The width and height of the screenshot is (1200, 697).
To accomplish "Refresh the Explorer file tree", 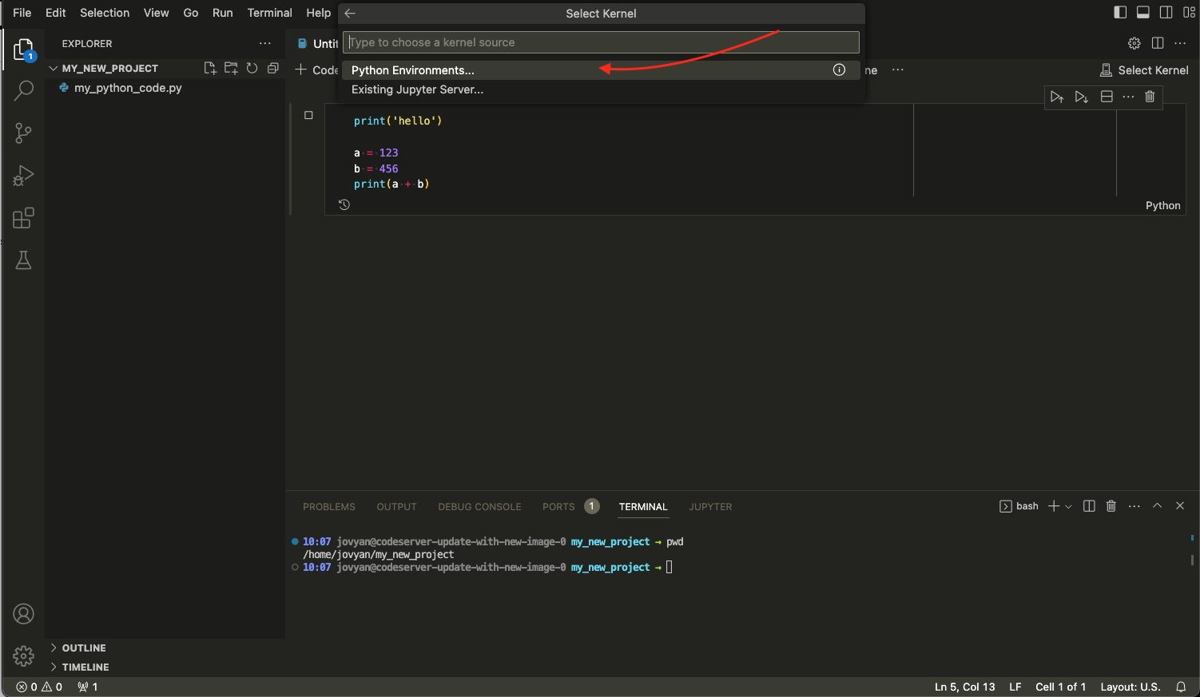I will coord(252,68).
